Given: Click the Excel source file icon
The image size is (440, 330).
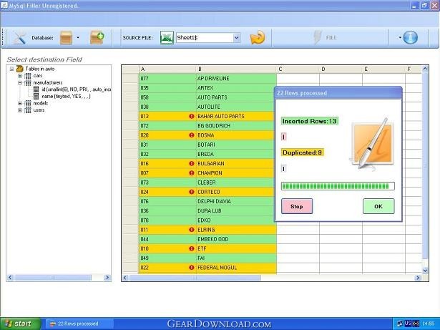Looking at the screenshot, I should [x=167, y=37].
